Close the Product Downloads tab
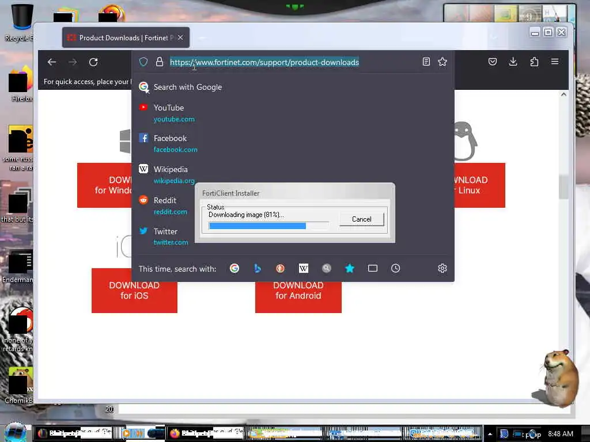Screen dimensions: 590x442 [x=180, y=37]
